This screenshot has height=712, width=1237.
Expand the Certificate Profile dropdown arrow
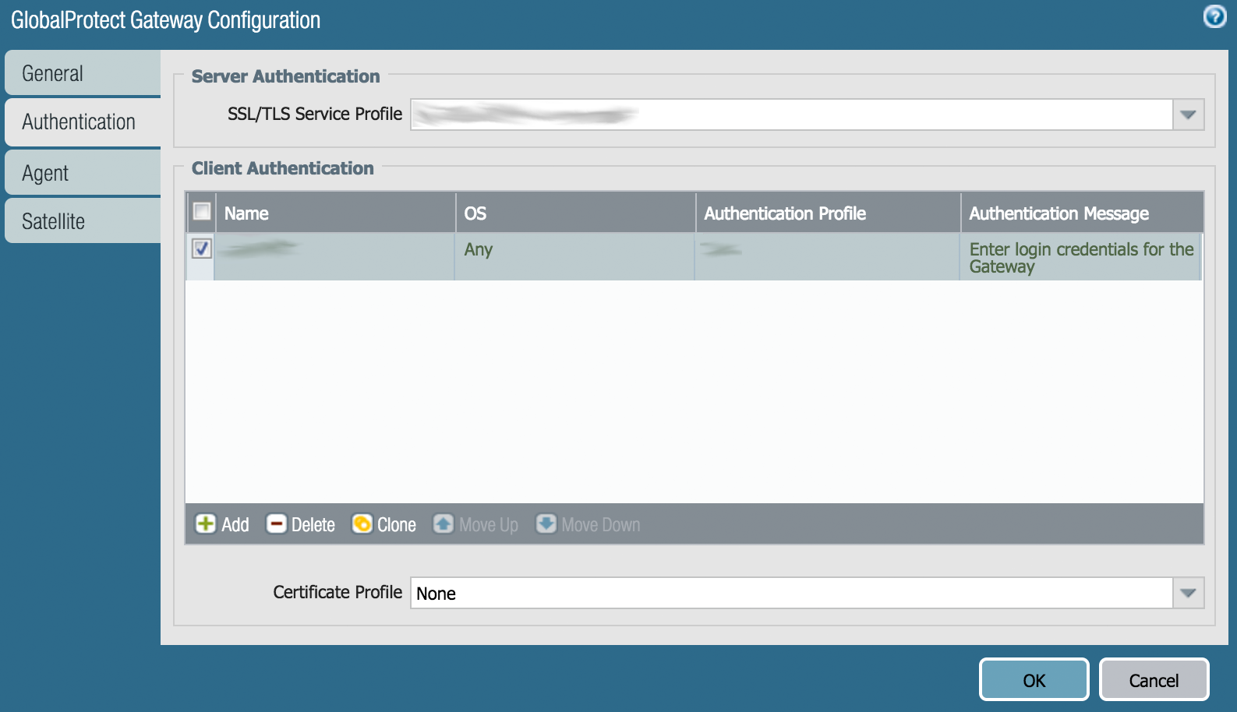tap(1188, 593)
